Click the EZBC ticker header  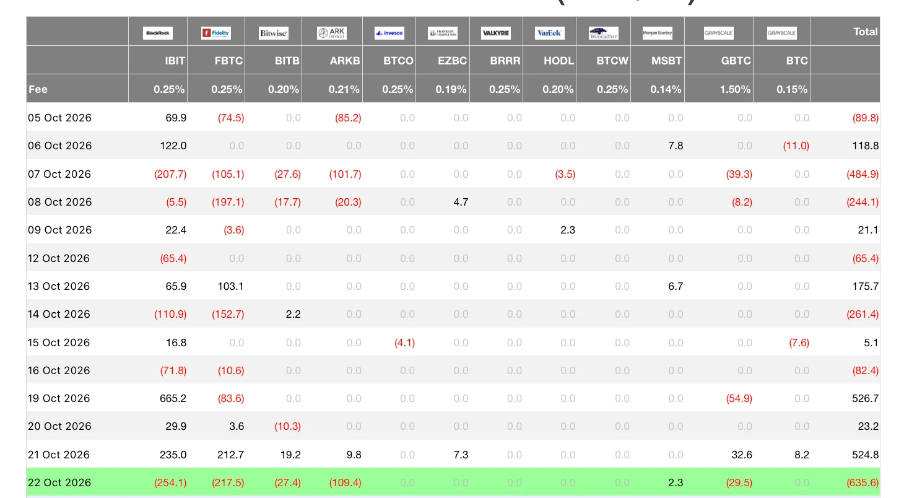(451, 61)
